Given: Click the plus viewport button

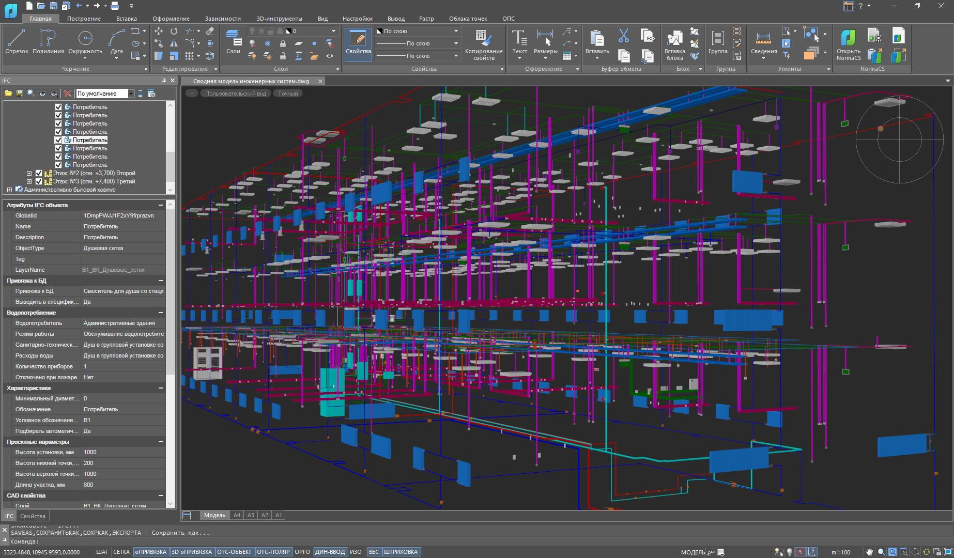Looking at the screenshot, I should 191,94.
